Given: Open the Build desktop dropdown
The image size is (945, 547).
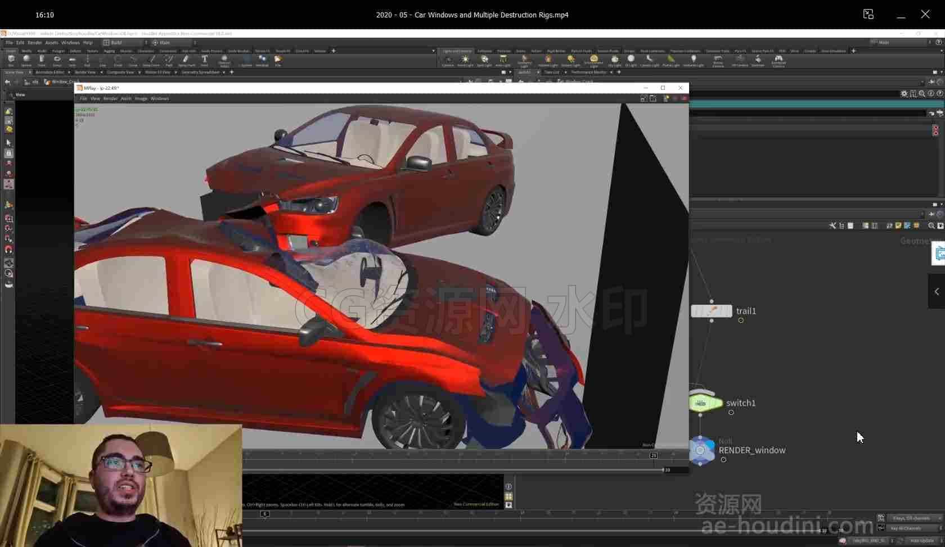Looking at the screenshot, I should [x=124, y=43].
